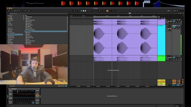Expand the Echo folder
191x107 pixels.
[x=25, y=39]
